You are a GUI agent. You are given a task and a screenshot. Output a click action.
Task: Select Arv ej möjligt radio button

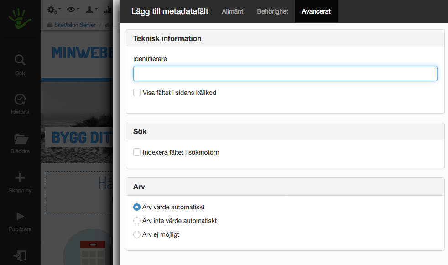click(x=137, y=234)
